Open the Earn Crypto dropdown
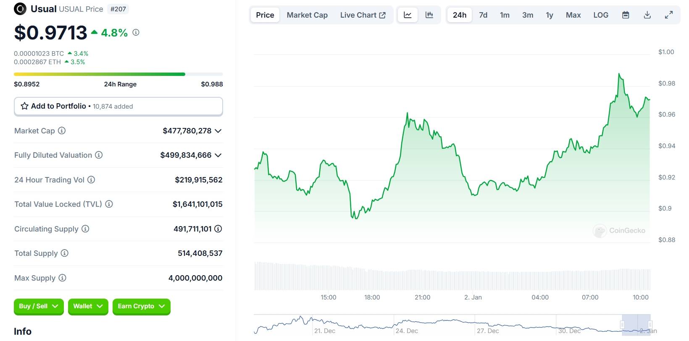689x341 pixels. (142, 307)
